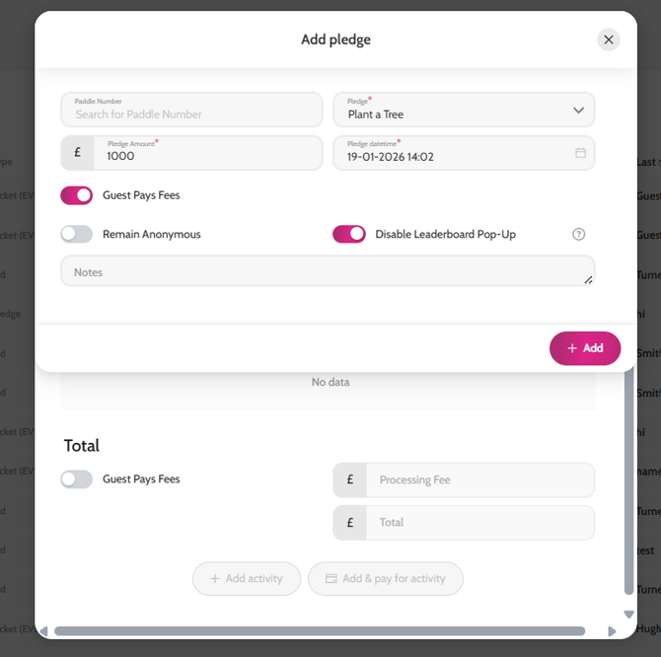Viewport: 661px width, 657px height.
Task: Open the calendar icon in Pledge datetime
Action: click(580, 153)
